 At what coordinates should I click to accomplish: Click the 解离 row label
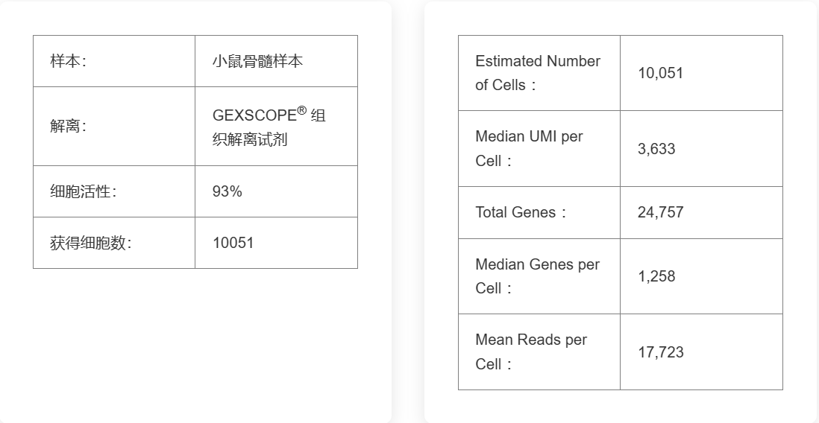[68, 126]
